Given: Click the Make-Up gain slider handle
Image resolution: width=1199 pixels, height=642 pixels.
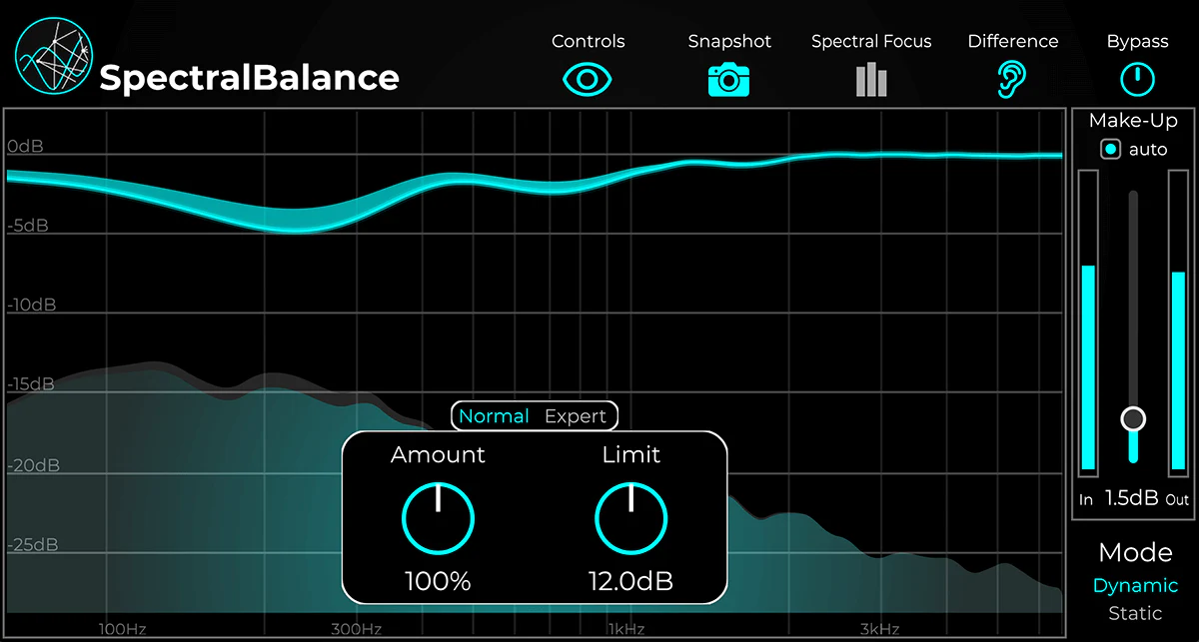Looking at the screenshot, I should click(x=1133, y=418).
